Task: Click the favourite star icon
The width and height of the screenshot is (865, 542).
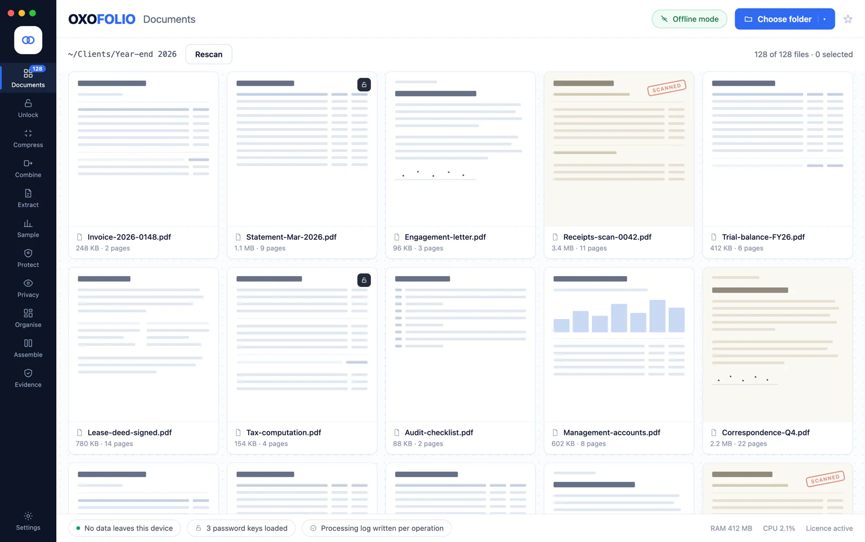Action: tap(848, 19)
